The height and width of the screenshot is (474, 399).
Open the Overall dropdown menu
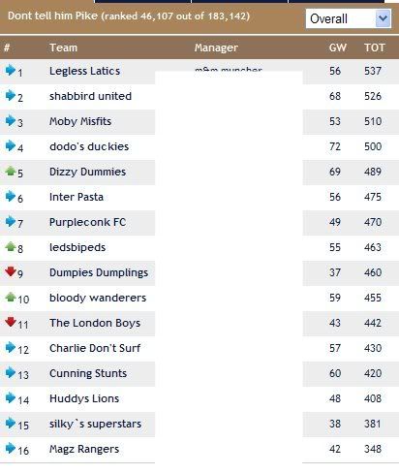click(349, 18)
